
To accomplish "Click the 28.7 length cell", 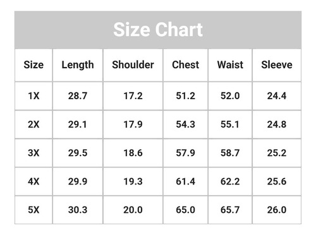I will coord(78,96).
